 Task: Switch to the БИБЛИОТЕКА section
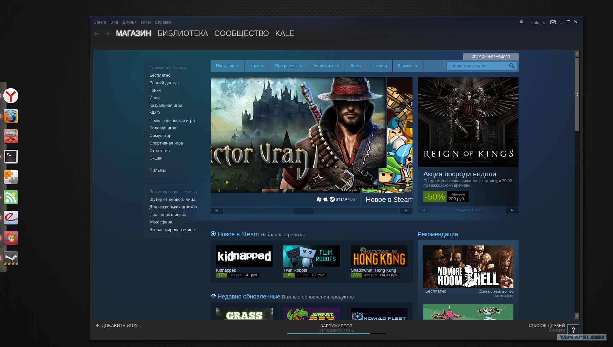tap(183, 33)
